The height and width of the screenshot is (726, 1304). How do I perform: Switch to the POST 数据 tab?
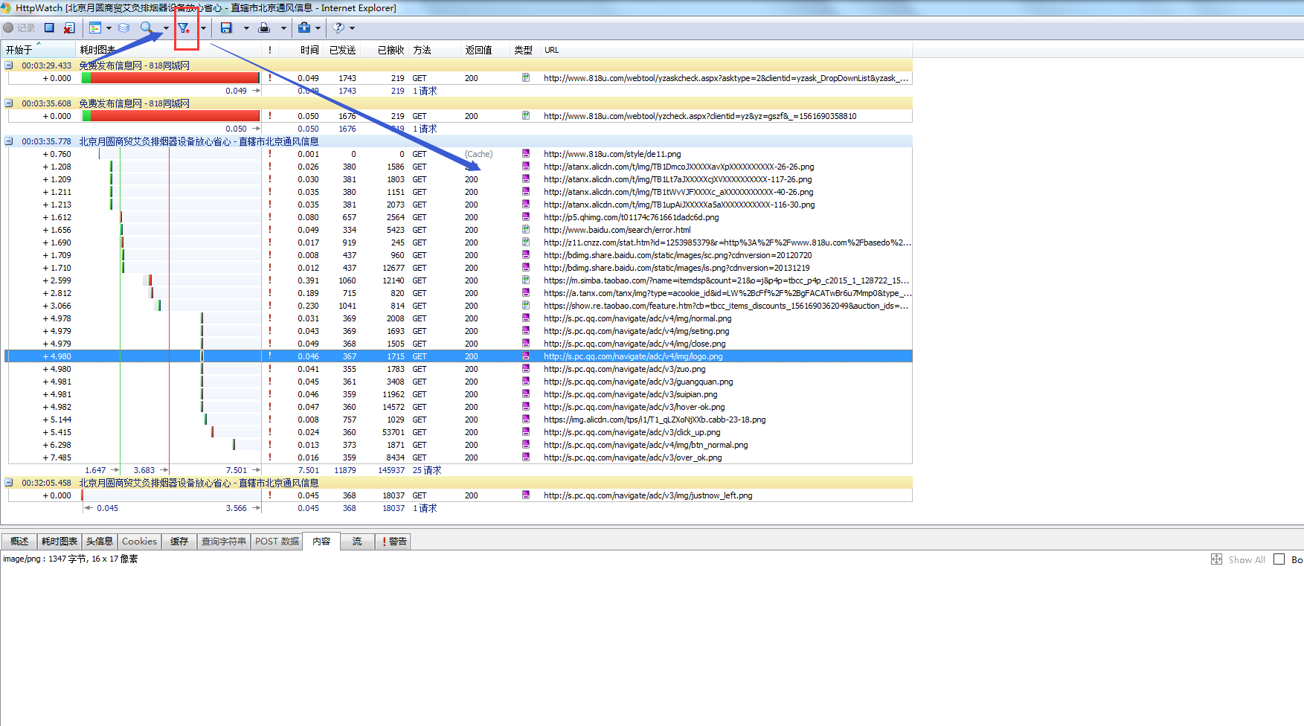point(277,542)
